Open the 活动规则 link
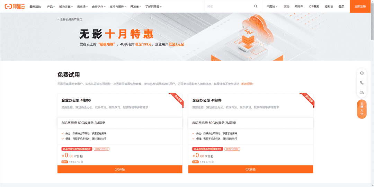Viewport: 374px width, 187px height. [x=247, y=84]
